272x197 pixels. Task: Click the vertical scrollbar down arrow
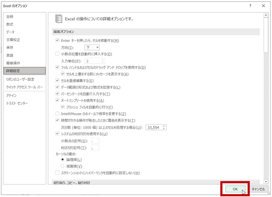[266, 181]
